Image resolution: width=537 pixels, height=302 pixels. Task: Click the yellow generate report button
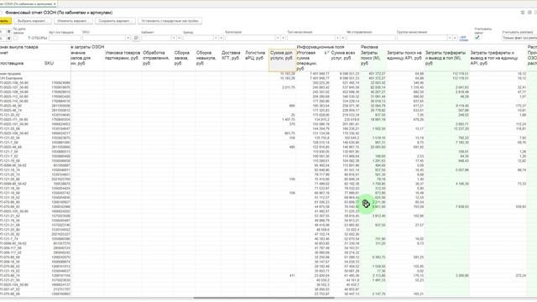(x=5, y=21)
